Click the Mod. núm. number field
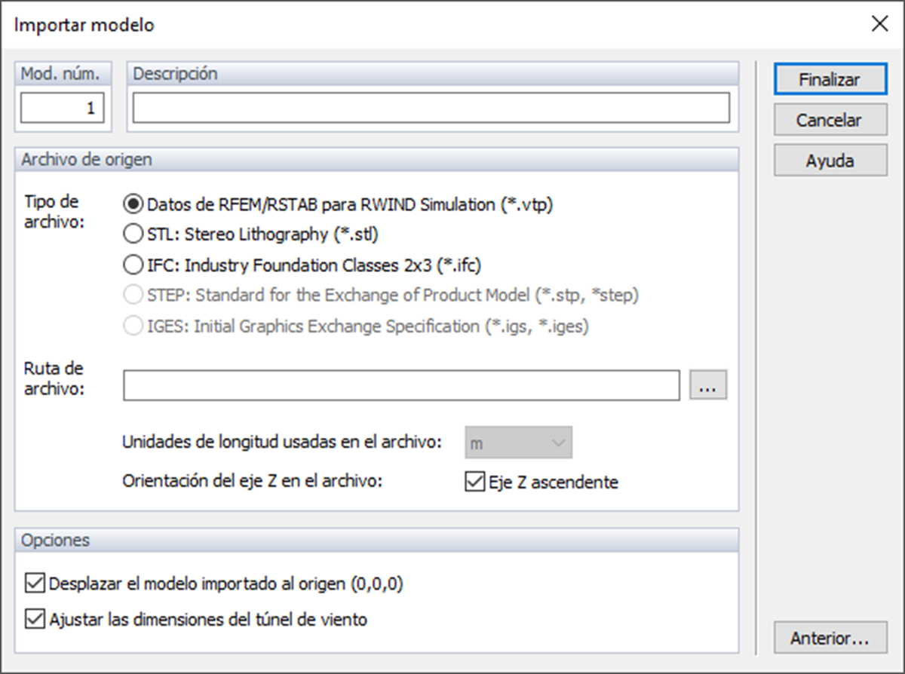The image size is (905, 674). point(63,108)
